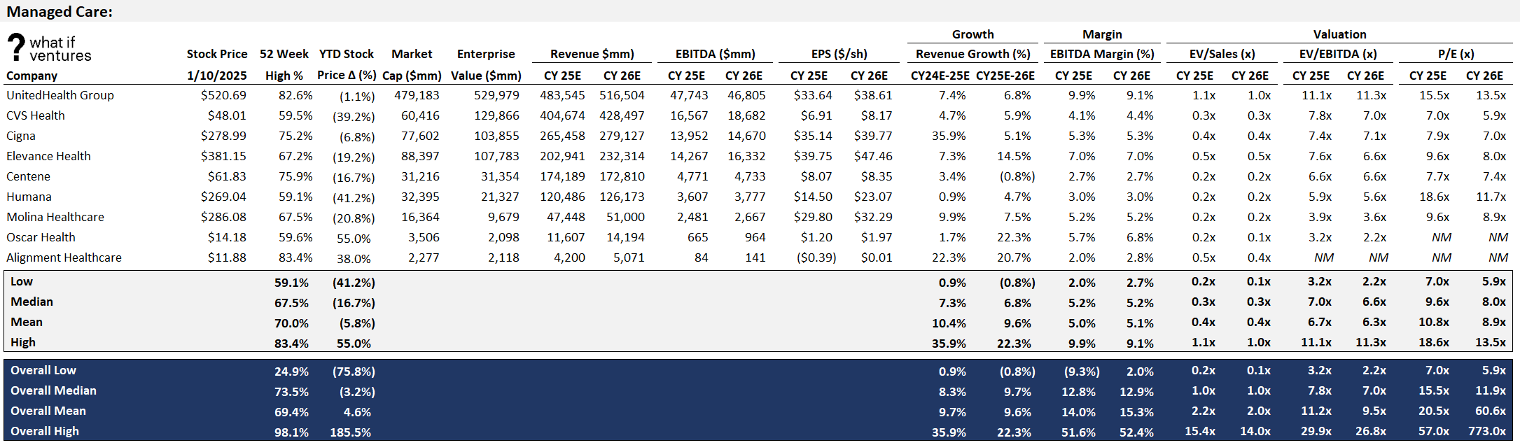Select Oscar Health CY 26E EBITDA 964
1520x445 pixels.
tap(755, 237)
